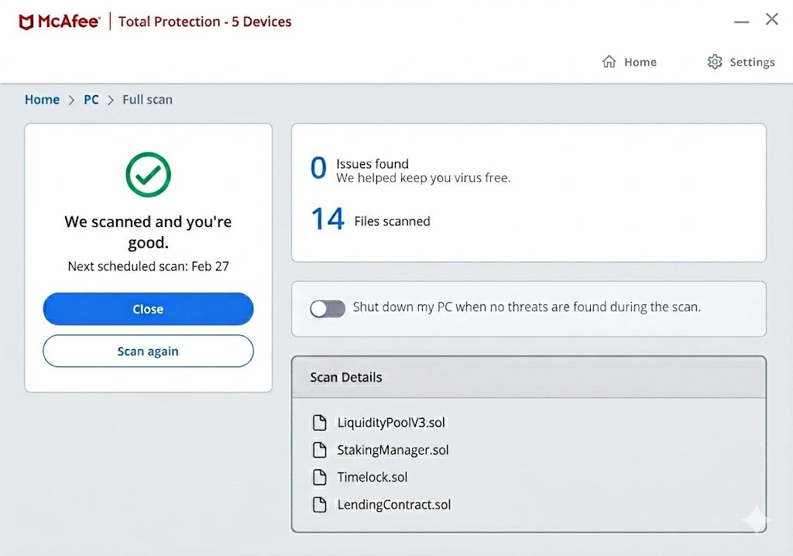Click the Files scanned label
Screen dimensions: 793x556
coord(392,221)
